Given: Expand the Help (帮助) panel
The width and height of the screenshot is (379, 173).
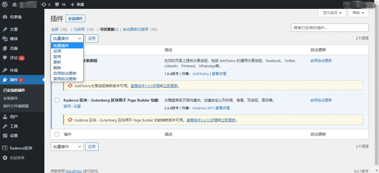Looking at the screenshot, I should point(358,13).
